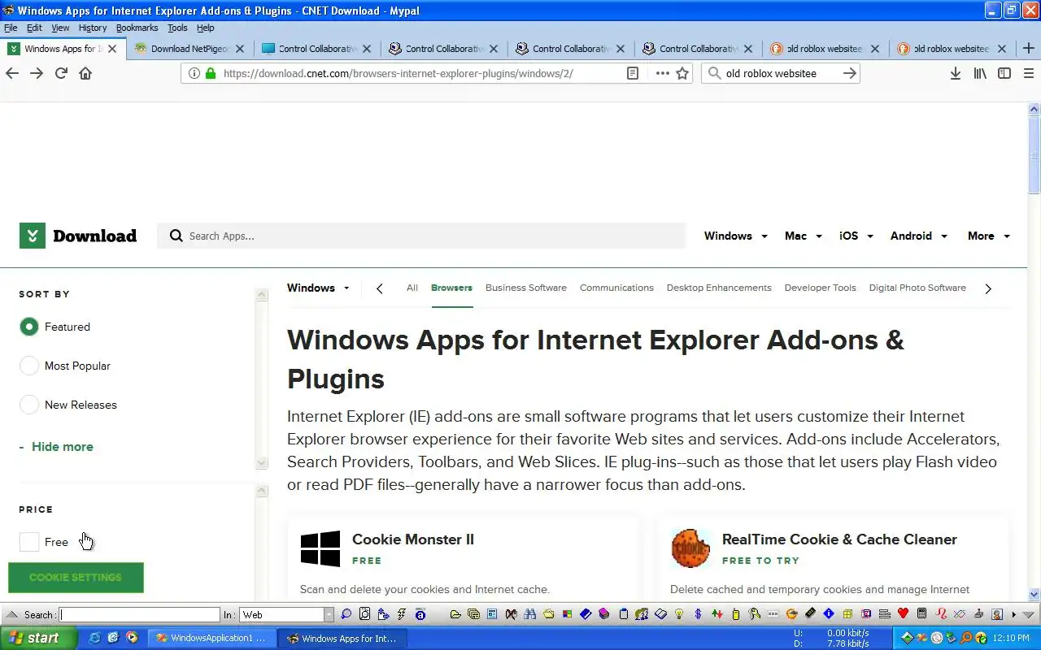
Task: Toggle the browser sidebar icon
Action: [1004, 73]
